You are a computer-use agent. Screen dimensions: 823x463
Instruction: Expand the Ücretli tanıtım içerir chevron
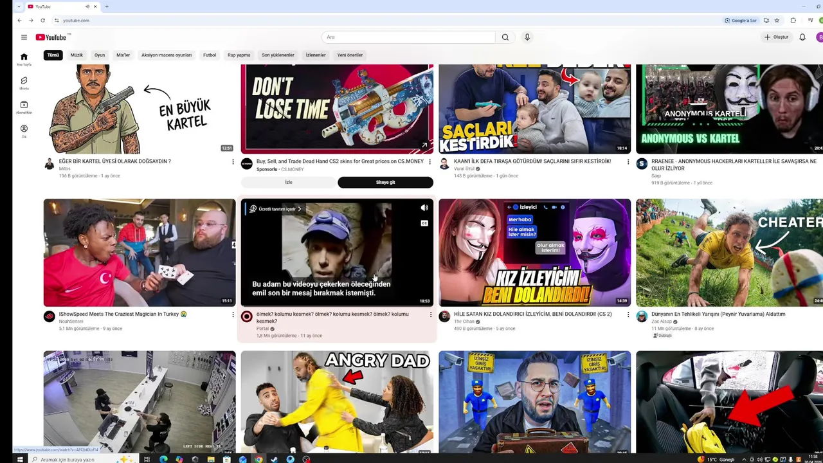click(300, 209)
